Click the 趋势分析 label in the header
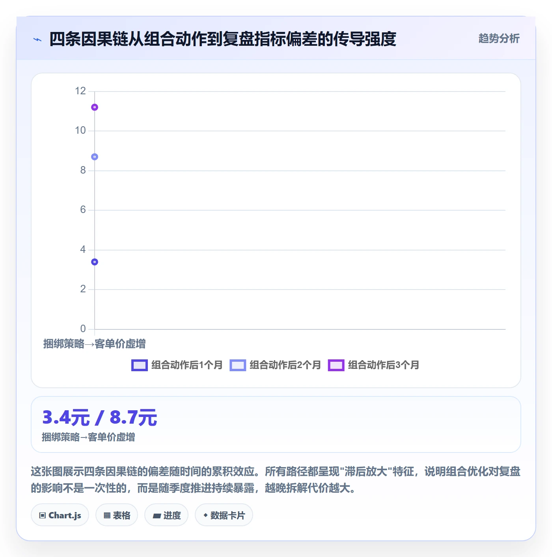 [x=499, y=39]
